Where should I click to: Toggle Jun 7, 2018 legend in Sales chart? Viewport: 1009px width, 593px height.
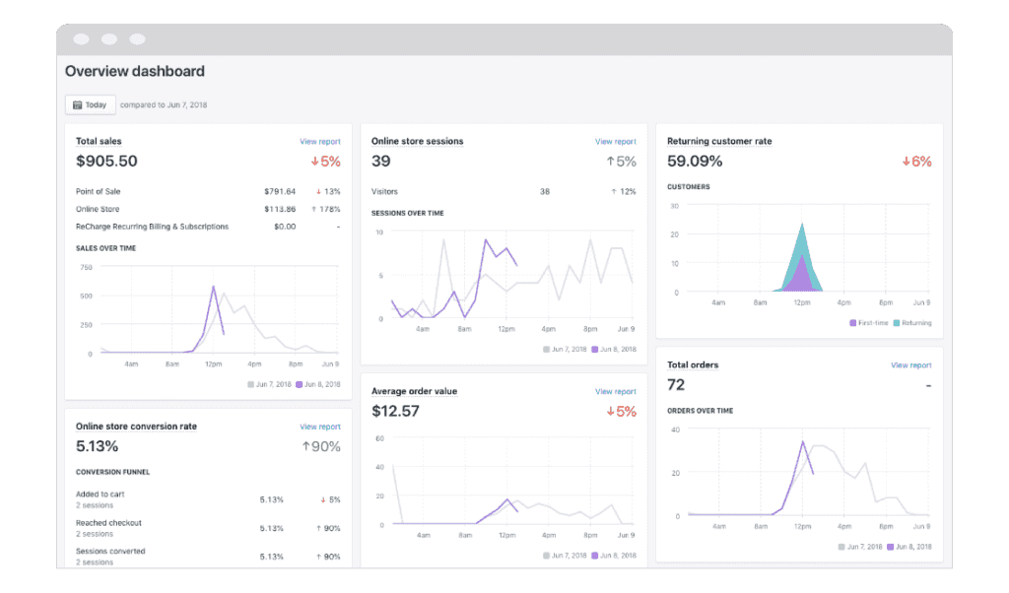(250, 384)
